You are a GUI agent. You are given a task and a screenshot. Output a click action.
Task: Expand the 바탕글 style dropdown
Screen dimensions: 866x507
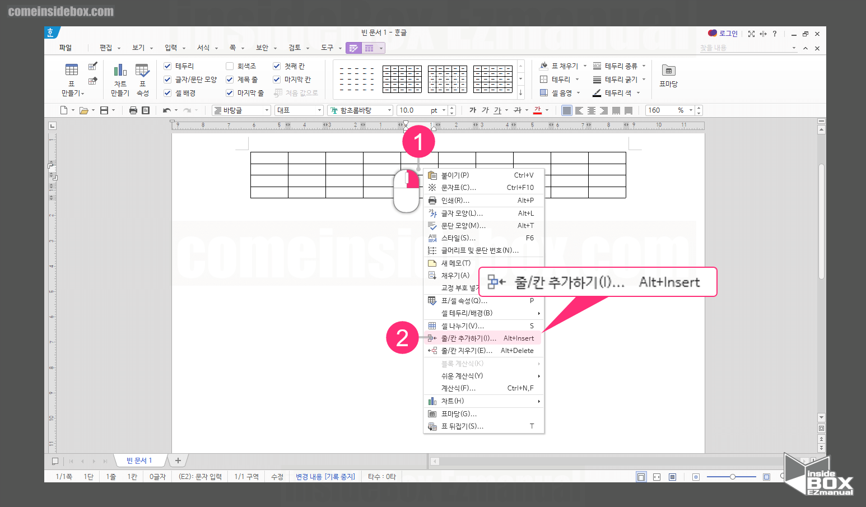click(x=241, y=110)
